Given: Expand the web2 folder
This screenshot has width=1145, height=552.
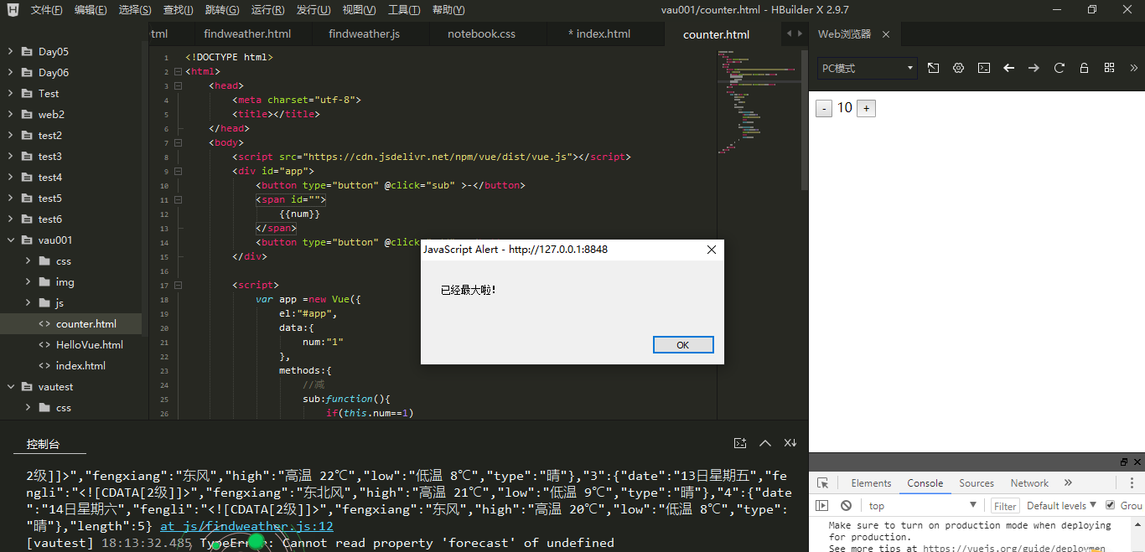Looking at the screenshot, I should [10, 114].
